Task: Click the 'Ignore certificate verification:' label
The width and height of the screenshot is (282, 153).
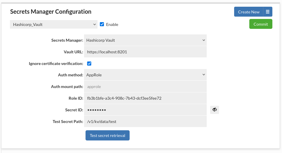Action: click(x=56, y=64)
